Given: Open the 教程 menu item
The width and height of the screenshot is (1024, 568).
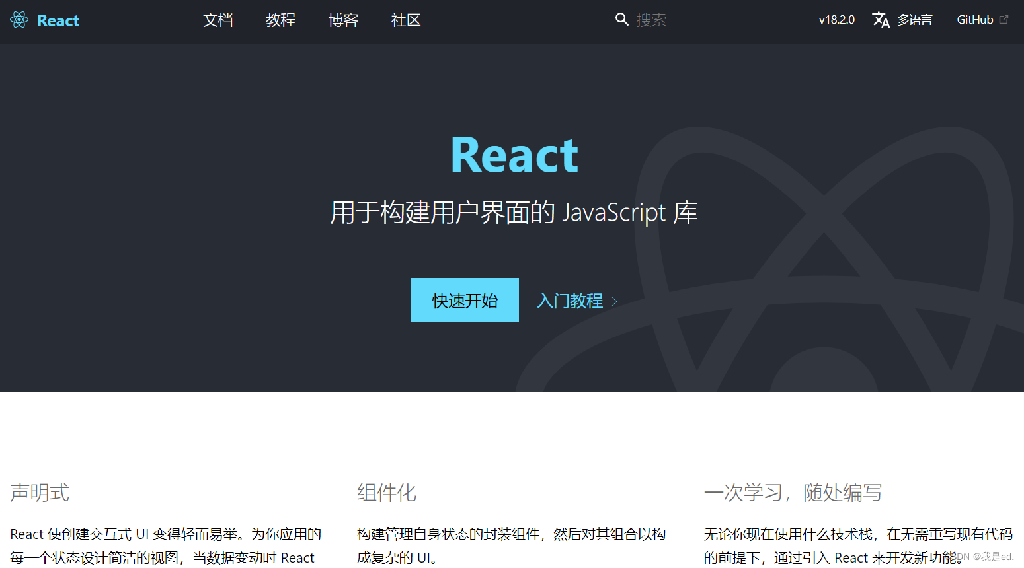Looking at the screenshot, I should click(x=280, y=20).
